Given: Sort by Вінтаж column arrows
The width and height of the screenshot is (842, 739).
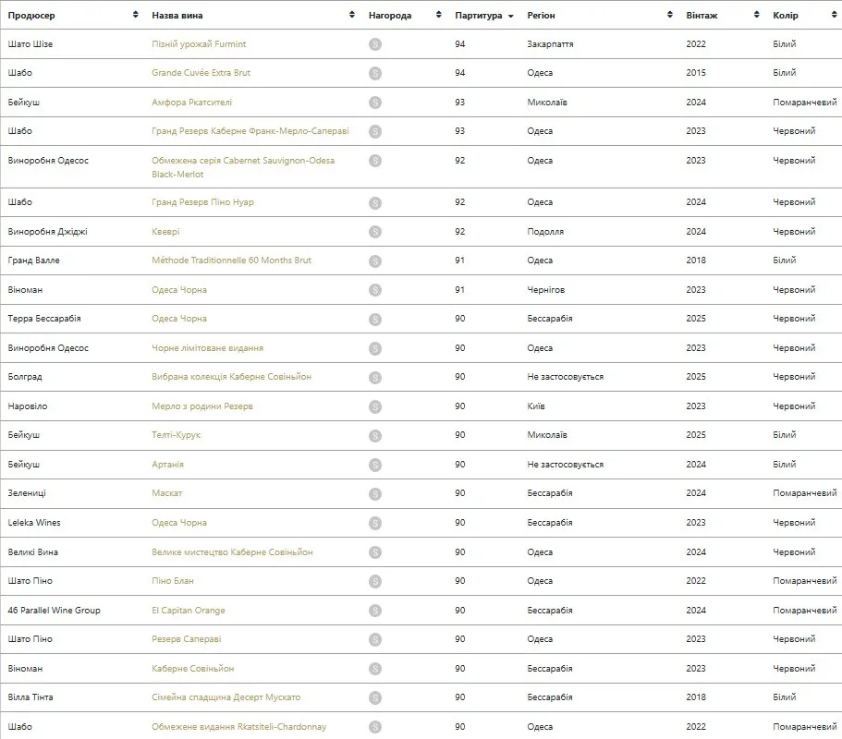Looking at the screenshot, I should (x=757, y=15).
